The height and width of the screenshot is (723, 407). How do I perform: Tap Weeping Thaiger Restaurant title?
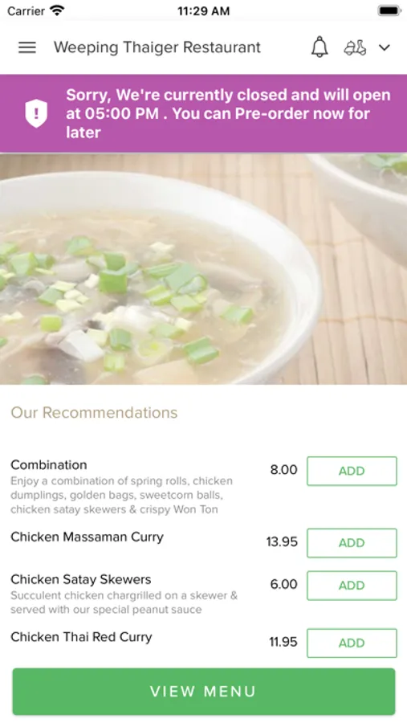point(157,47)
